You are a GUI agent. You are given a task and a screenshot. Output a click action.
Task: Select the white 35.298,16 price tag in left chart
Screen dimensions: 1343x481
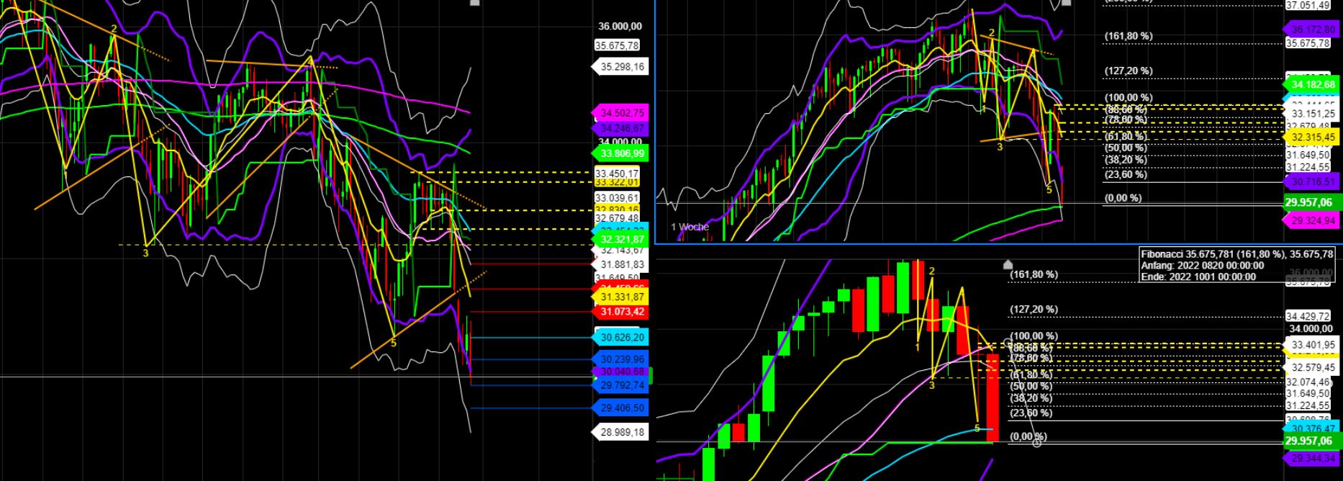(x=619, y=67)
